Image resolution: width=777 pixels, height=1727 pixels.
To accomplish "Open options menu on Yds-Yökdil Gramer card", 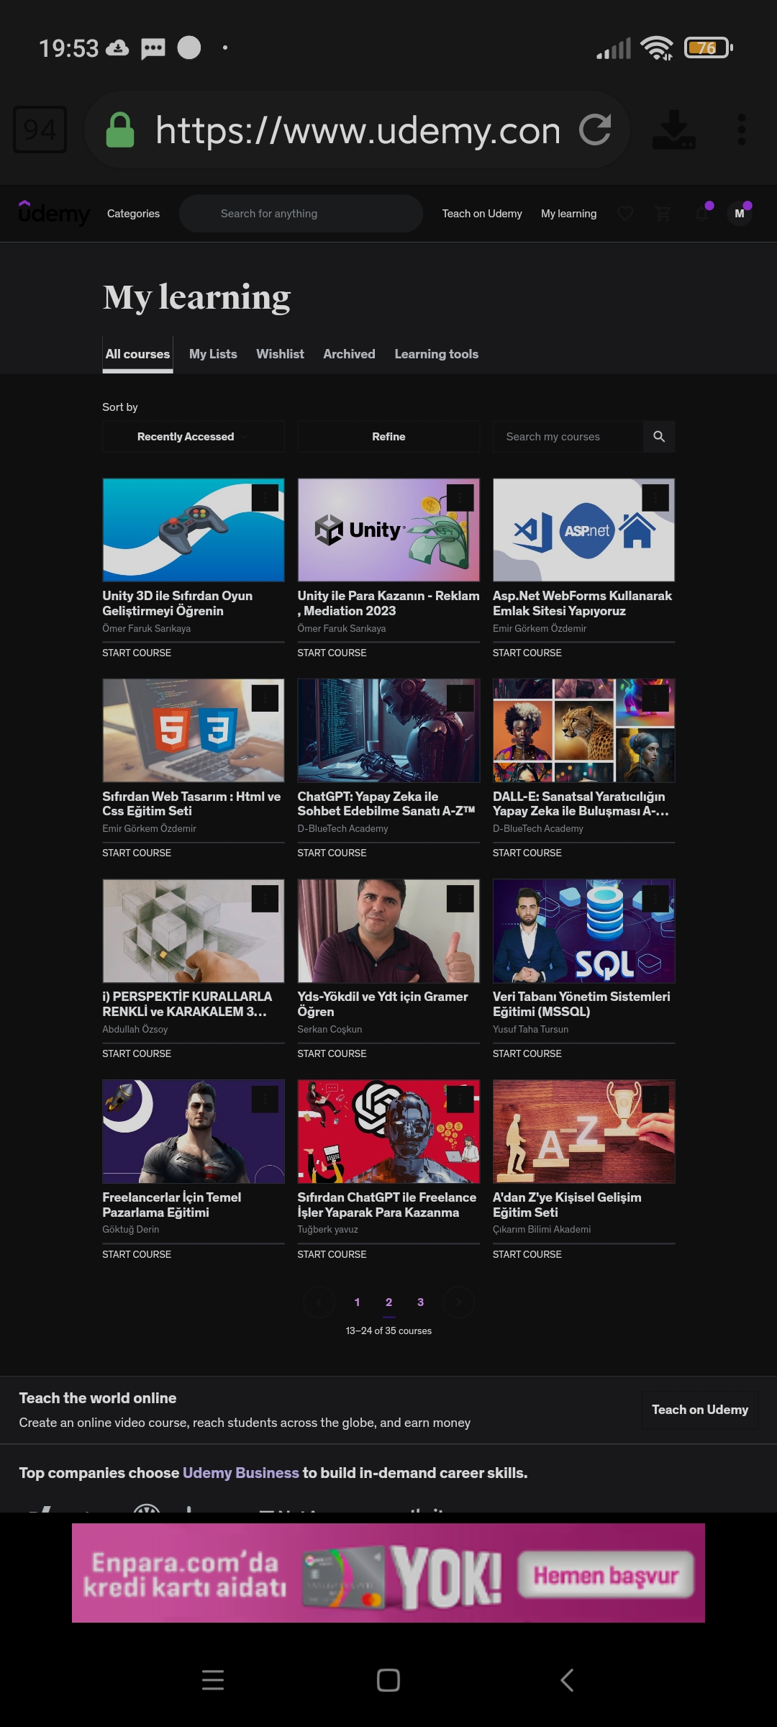I will 460,898.
